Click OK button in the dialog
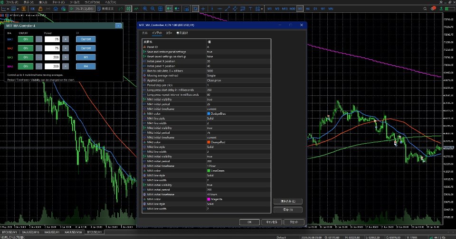This screenshot has height=239, width=456. tap(249, 222)
